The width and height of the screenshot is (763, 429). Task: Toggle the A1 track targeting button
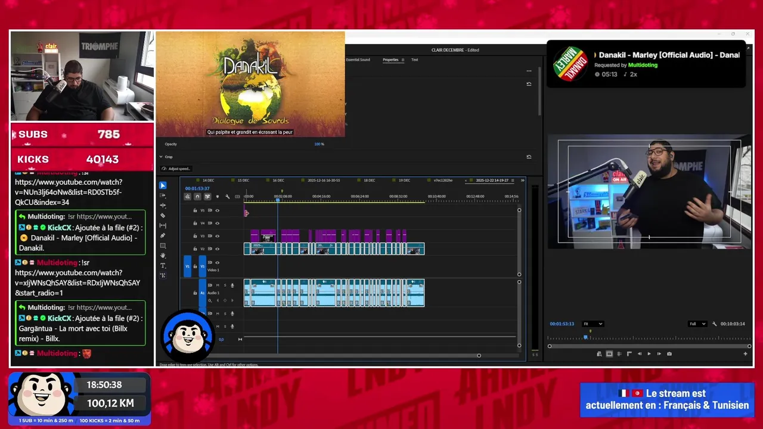coord(202,293)
